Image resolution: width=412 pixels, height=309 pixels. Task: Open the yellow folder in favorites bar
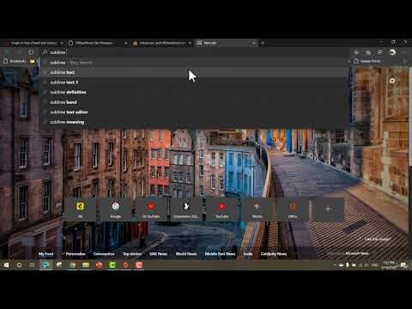[x=33, y=61]
